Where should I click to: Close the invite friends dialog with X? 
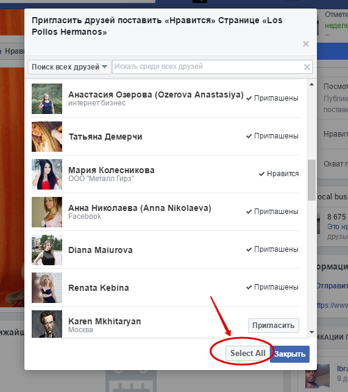pos(306,44)
